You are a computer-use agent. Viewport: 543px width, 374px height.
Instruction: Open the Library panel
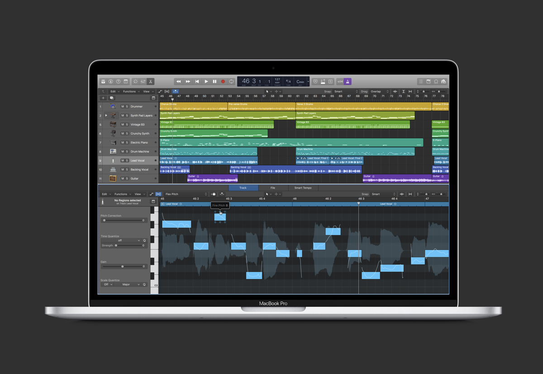(103, 82)
